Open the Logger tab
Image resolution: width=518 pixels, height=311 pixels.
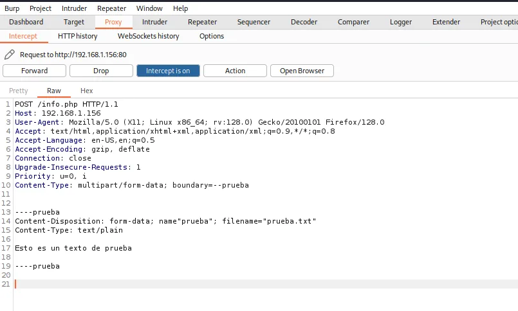click(401, 22)
